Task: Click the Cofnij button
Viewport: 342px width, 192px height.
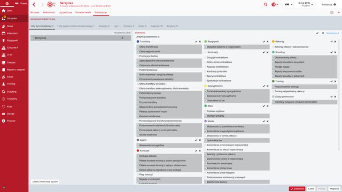Action: coord(311,189)
